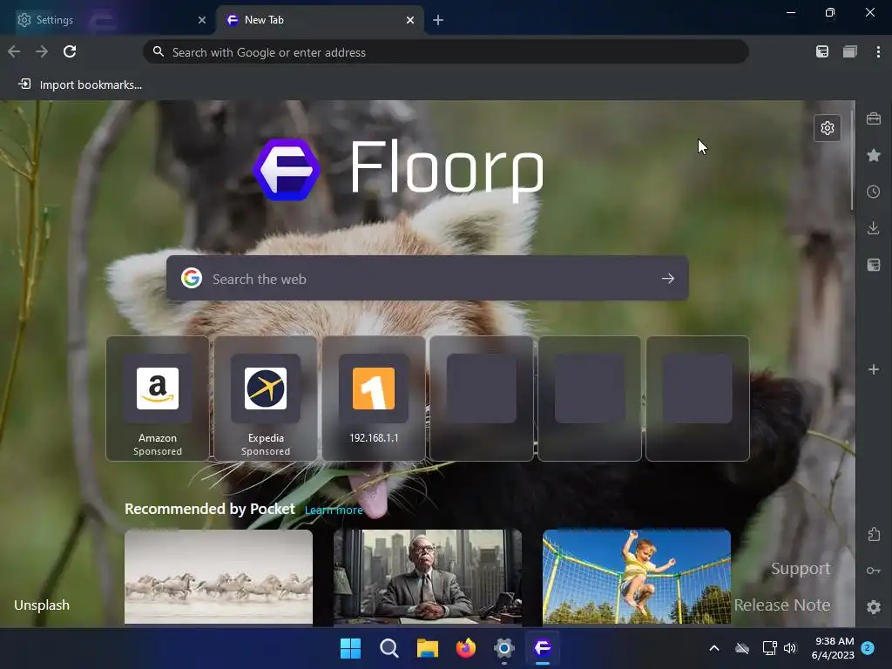Click the Search the web box

427,279
